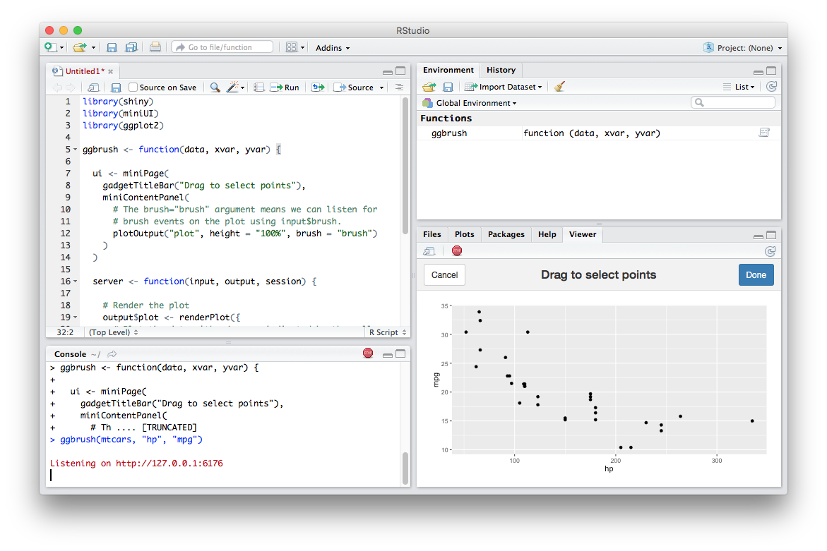
Task: Clear objects with the broom icon in Environment
Action: tap(559, 86)
